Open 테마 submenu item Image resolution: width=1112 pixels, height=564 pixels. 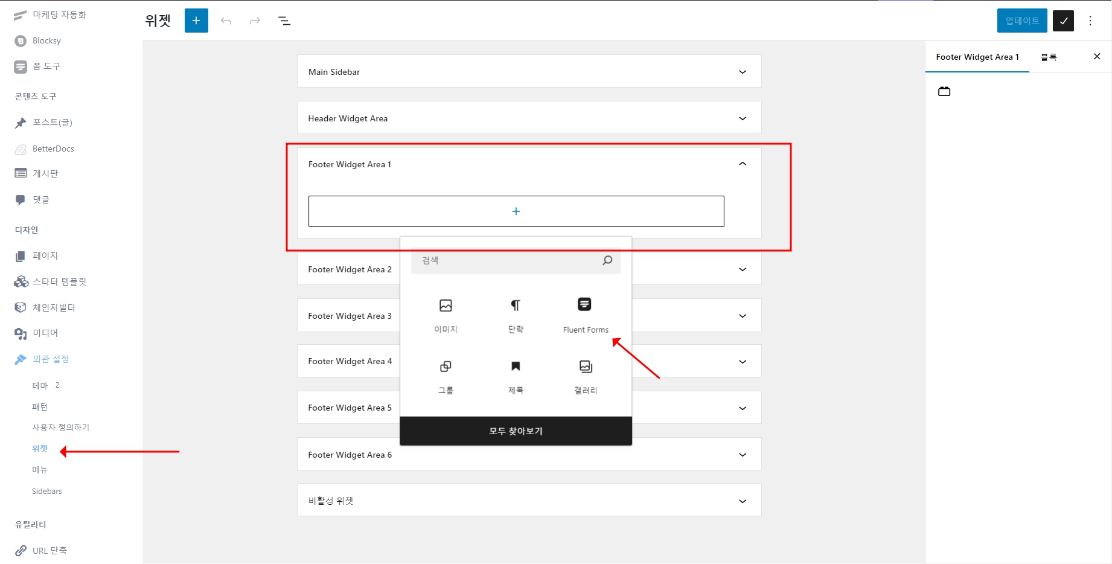(x=40, y=385)
